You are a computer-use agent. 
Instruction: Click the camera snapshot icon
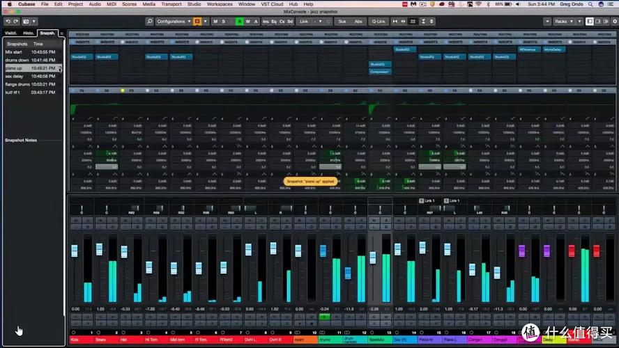[27, 22]
